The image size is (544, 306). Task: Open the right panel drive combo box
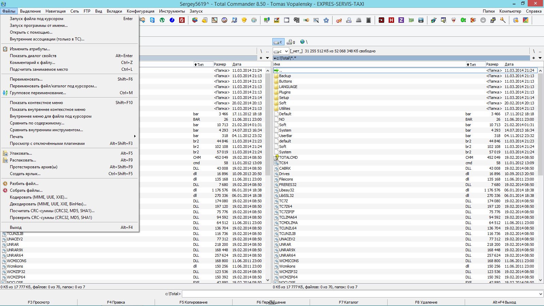[x=281, y=51]
